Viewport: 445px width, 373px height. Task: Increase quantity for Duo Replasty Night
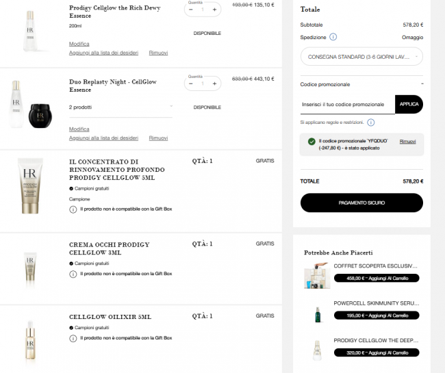pyautogui.click(x=214, y=83)
